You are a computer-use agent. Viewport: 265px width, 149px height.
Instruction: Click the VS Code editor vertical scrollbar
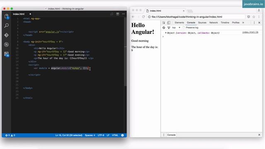(x=125, y=51)
